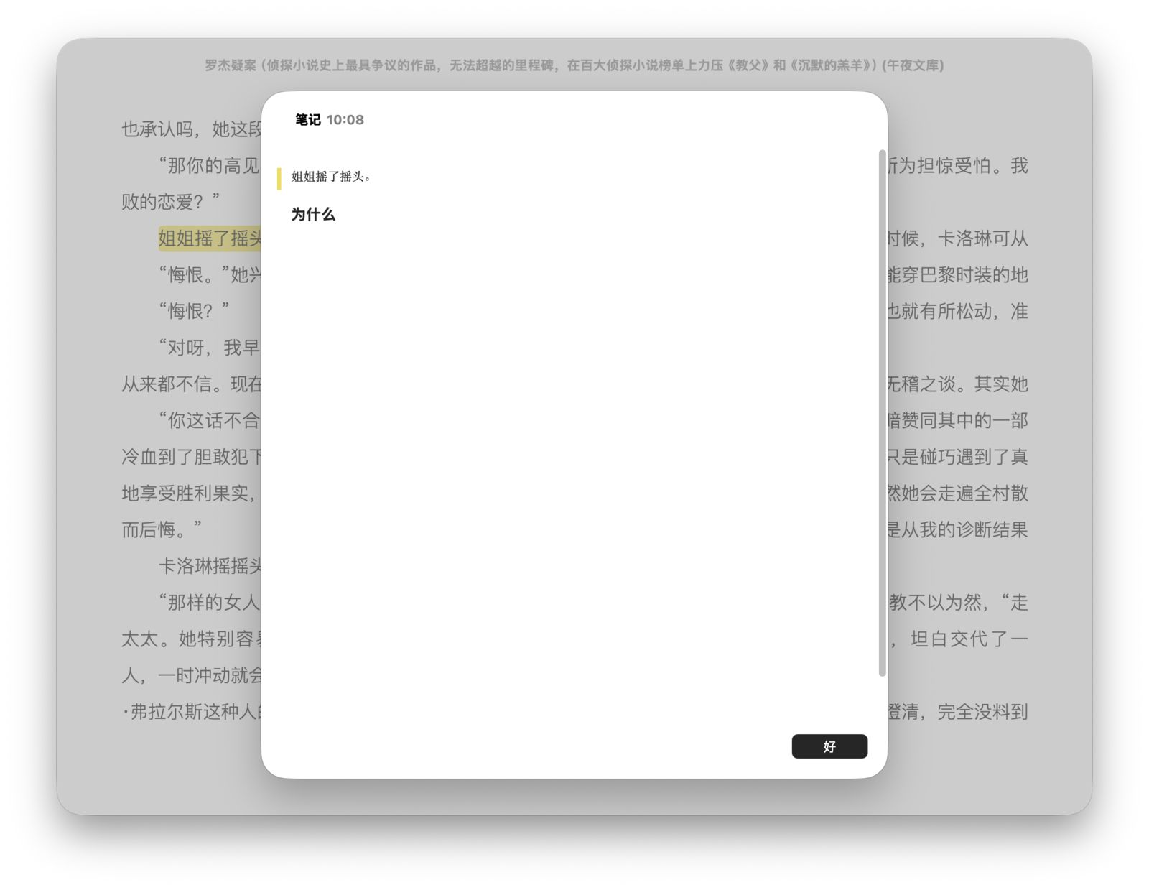This screenshot has height=890, width=1149.
Task: Click the 笔记 heading in the dialog
Action: tap(307, 120)
